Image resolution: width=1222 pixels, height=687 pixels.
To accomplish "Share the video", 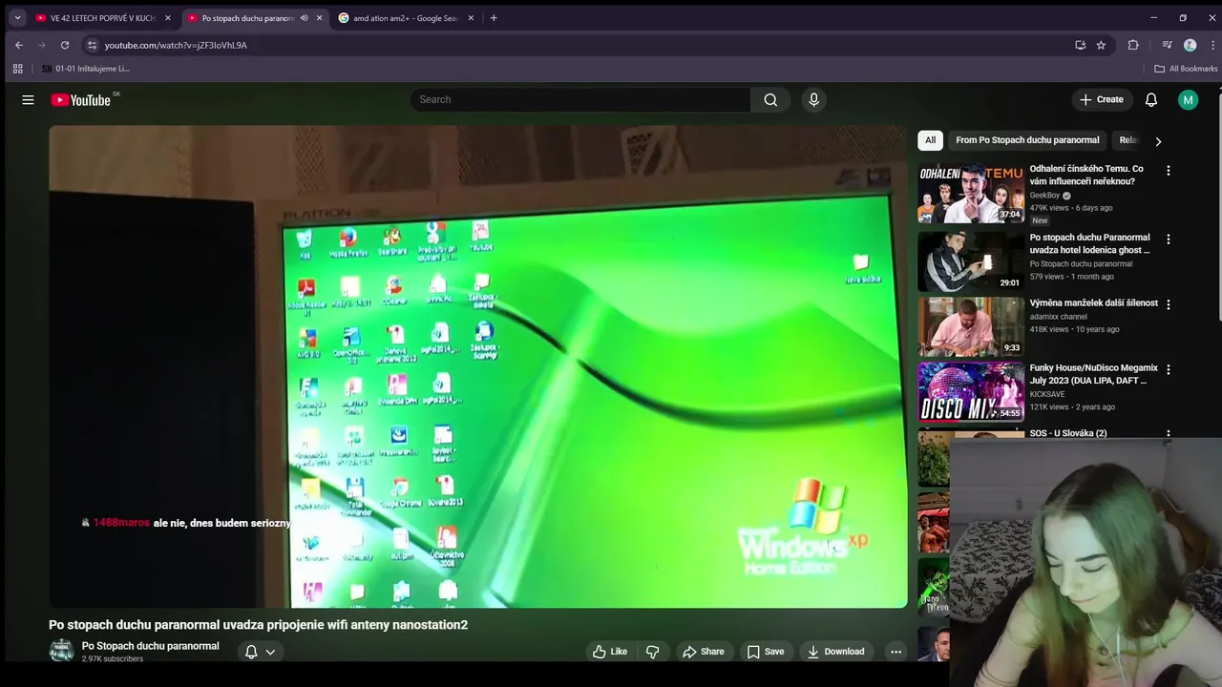I will coord(703,652).
